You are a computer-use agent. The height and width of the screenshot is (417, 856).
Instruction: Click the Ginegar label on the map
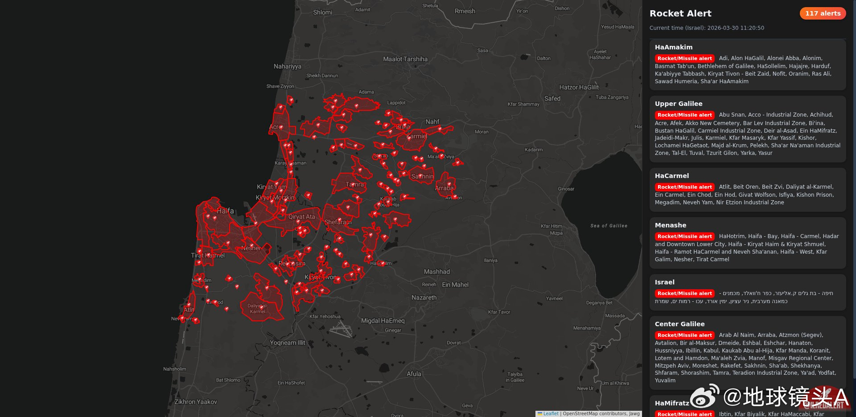(393, 330)
